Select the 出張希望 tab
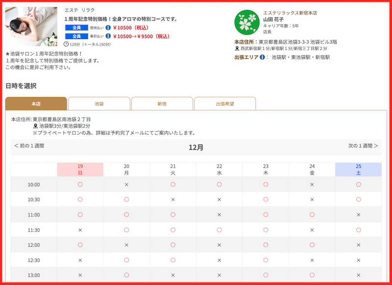The width and height of the screenshot is (392, 285). coord(225,103)
